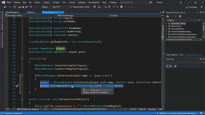Switch to the ListItem.cs tab

tap(31, 12)
